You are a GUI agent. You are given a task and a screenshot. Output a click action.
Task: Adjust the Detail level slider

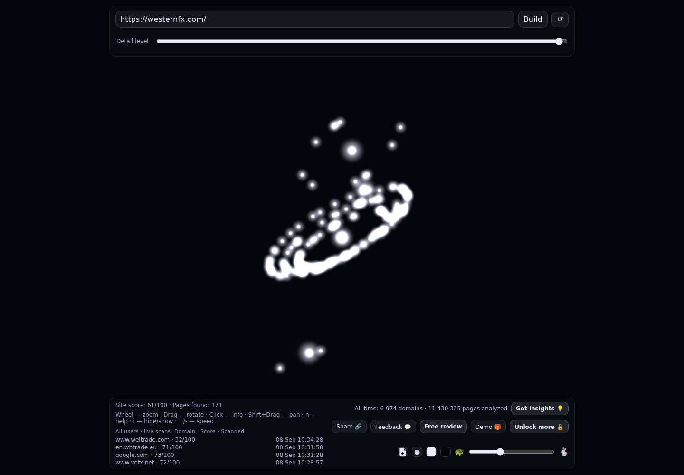[362, 41]
